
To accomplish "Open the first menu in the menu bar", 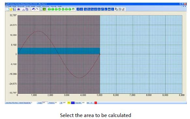I will [x=10, y=7].
